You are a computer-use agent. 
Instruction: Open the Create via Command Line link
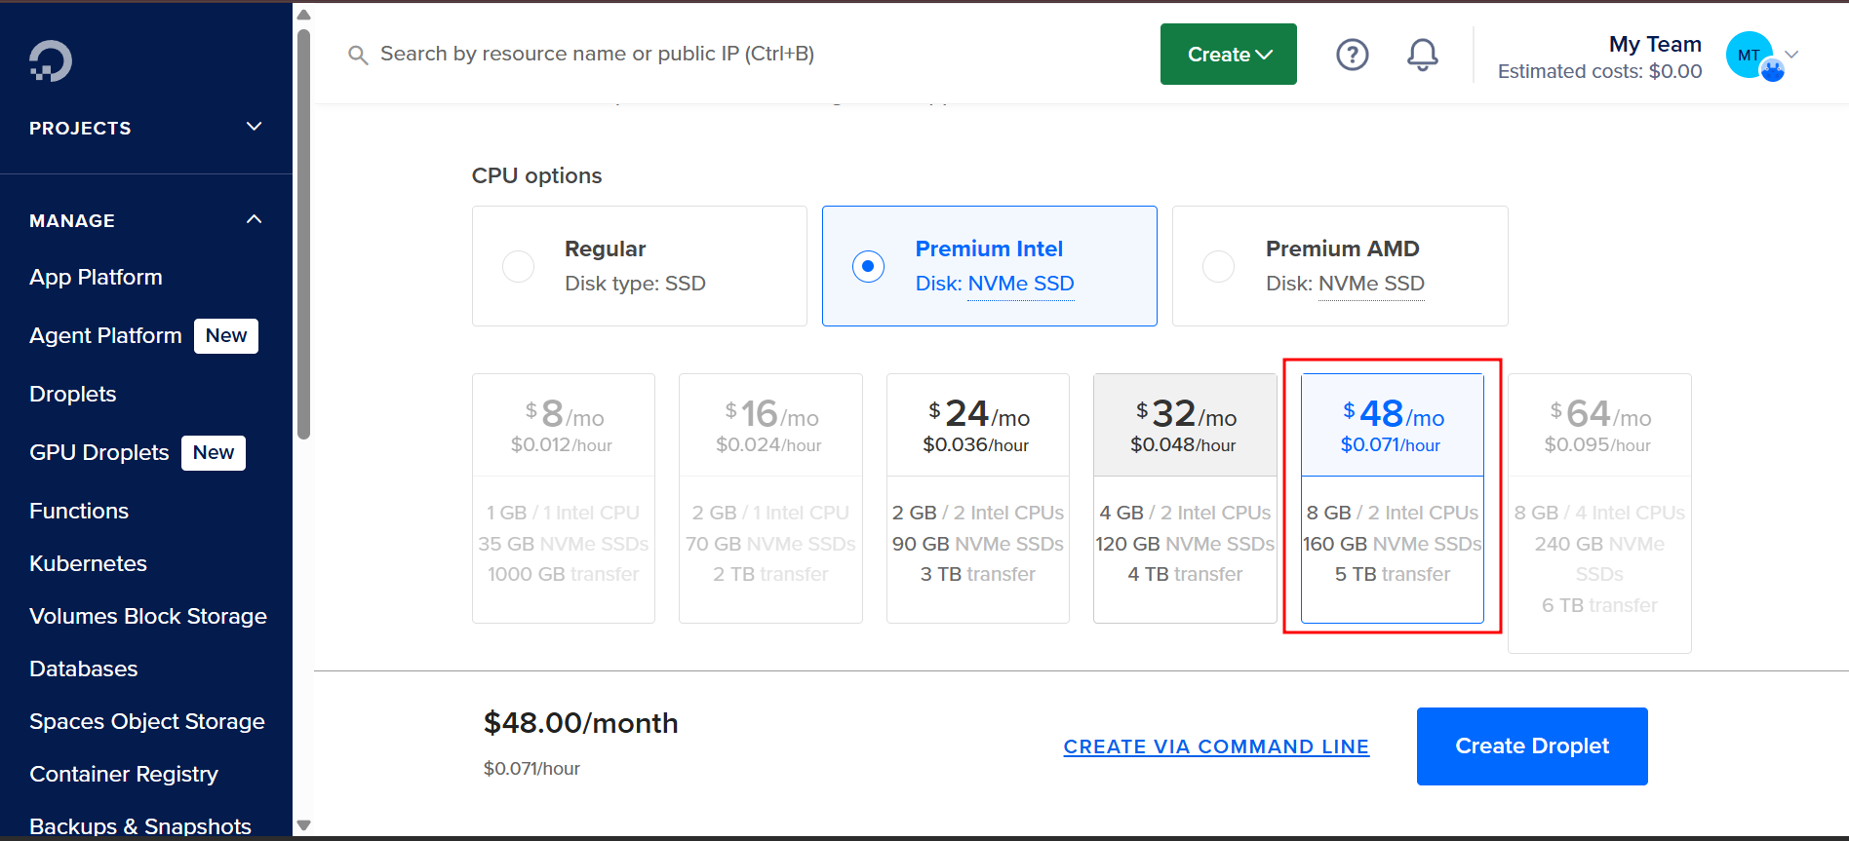click(1216, 746)
